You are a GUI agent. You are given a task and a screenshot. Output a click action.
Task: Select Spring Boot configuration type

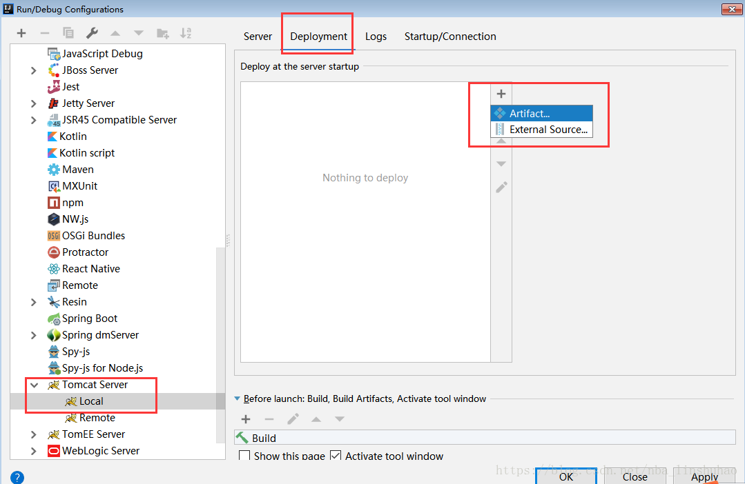pos(82,319)
